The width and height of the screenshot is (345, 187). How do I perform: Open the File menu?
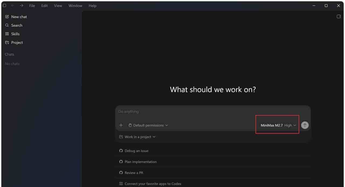click(32, 6)
